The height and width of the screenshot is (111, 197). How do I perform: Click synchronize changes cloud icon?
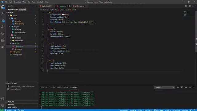coord(15,110)
